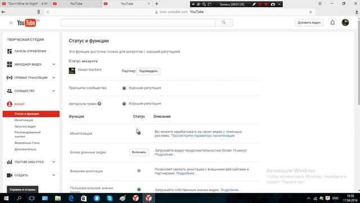360x203 pixels.
Task: Click the red Канал person icon
Action: [x=10, y=104]
